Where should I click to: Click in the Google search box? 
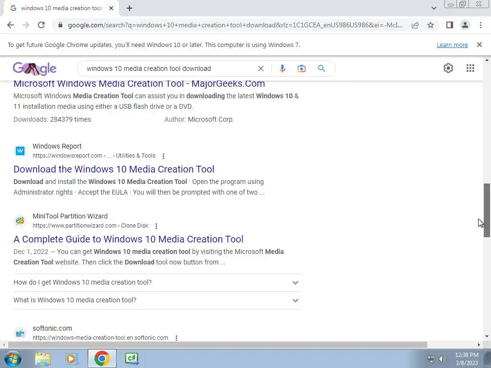169,69
